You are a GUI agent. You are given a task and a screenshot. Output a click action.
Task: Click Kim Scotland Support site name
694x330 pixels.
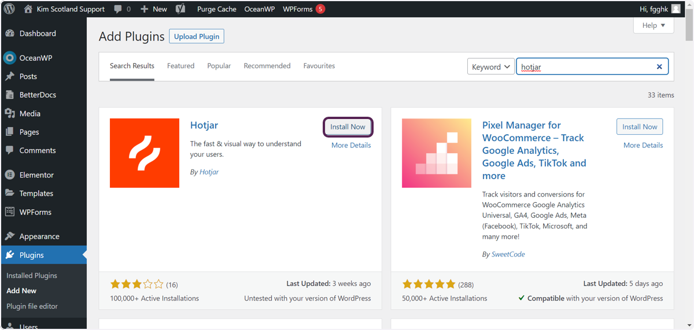(x=71, y=9)
